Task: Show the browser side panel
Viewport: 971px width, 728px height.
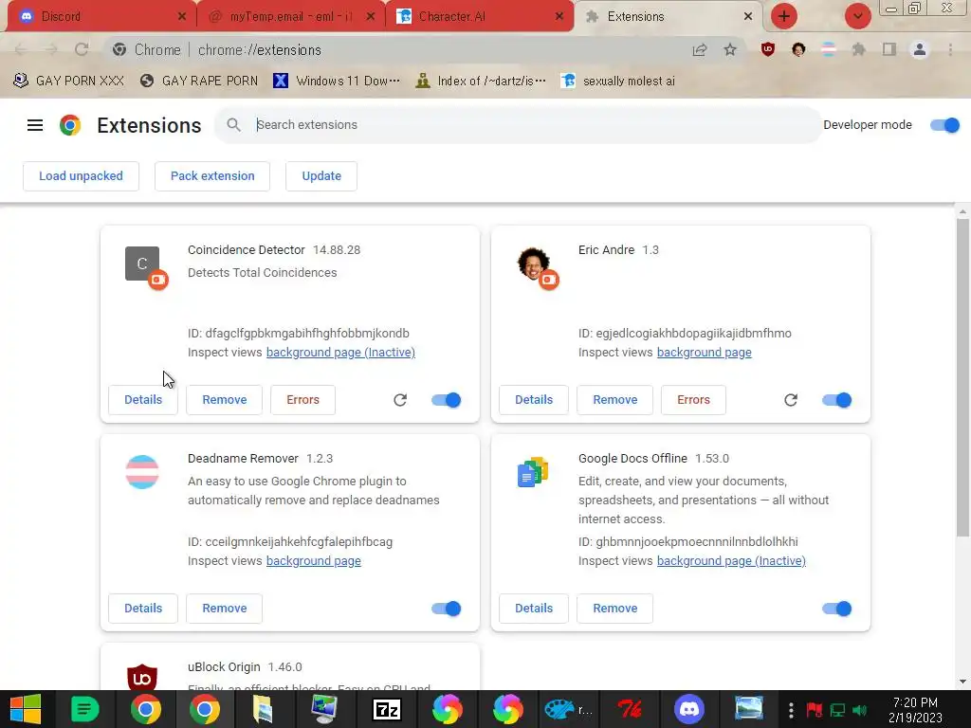Action: pyautogui.click(x=889, y=49)
